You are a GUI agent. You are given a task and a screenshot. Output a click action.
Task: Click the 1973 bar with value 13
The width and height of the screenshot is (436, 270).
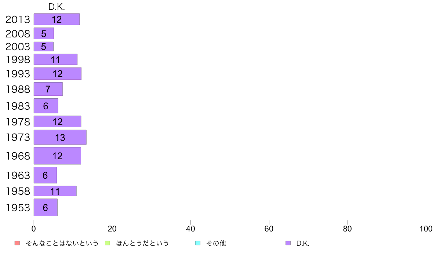coord(60,137)
